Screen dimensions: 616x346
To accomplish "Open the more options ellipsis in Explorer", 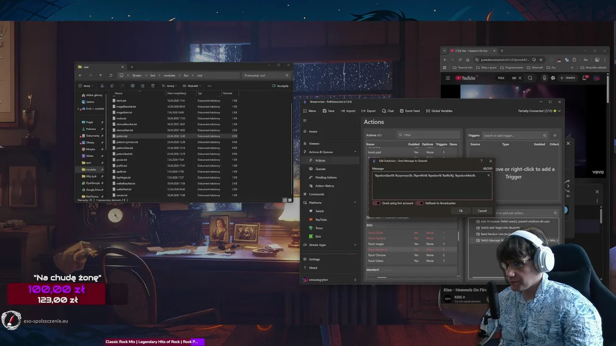I will [x=209, y=86].
